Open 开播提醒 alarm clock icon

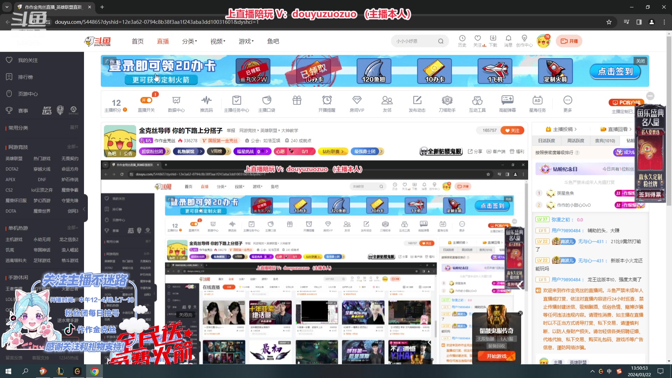coord(327,104)
